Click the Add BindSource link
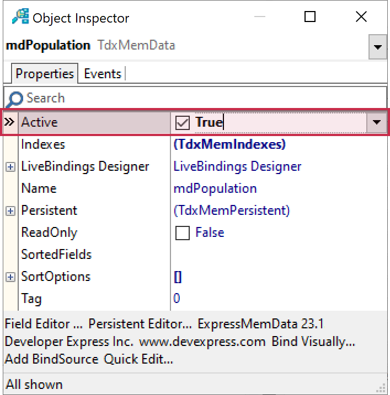The width and height of the screenshot is (390, 395). click(x=52, y=360)
